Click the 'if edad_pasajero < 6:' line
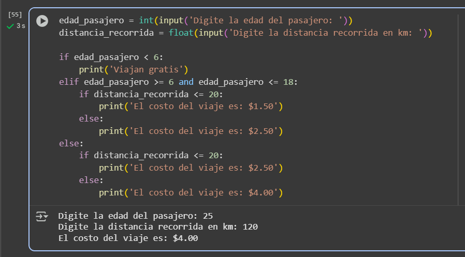The width and height of the screenshot is (465, 257). 111,57
